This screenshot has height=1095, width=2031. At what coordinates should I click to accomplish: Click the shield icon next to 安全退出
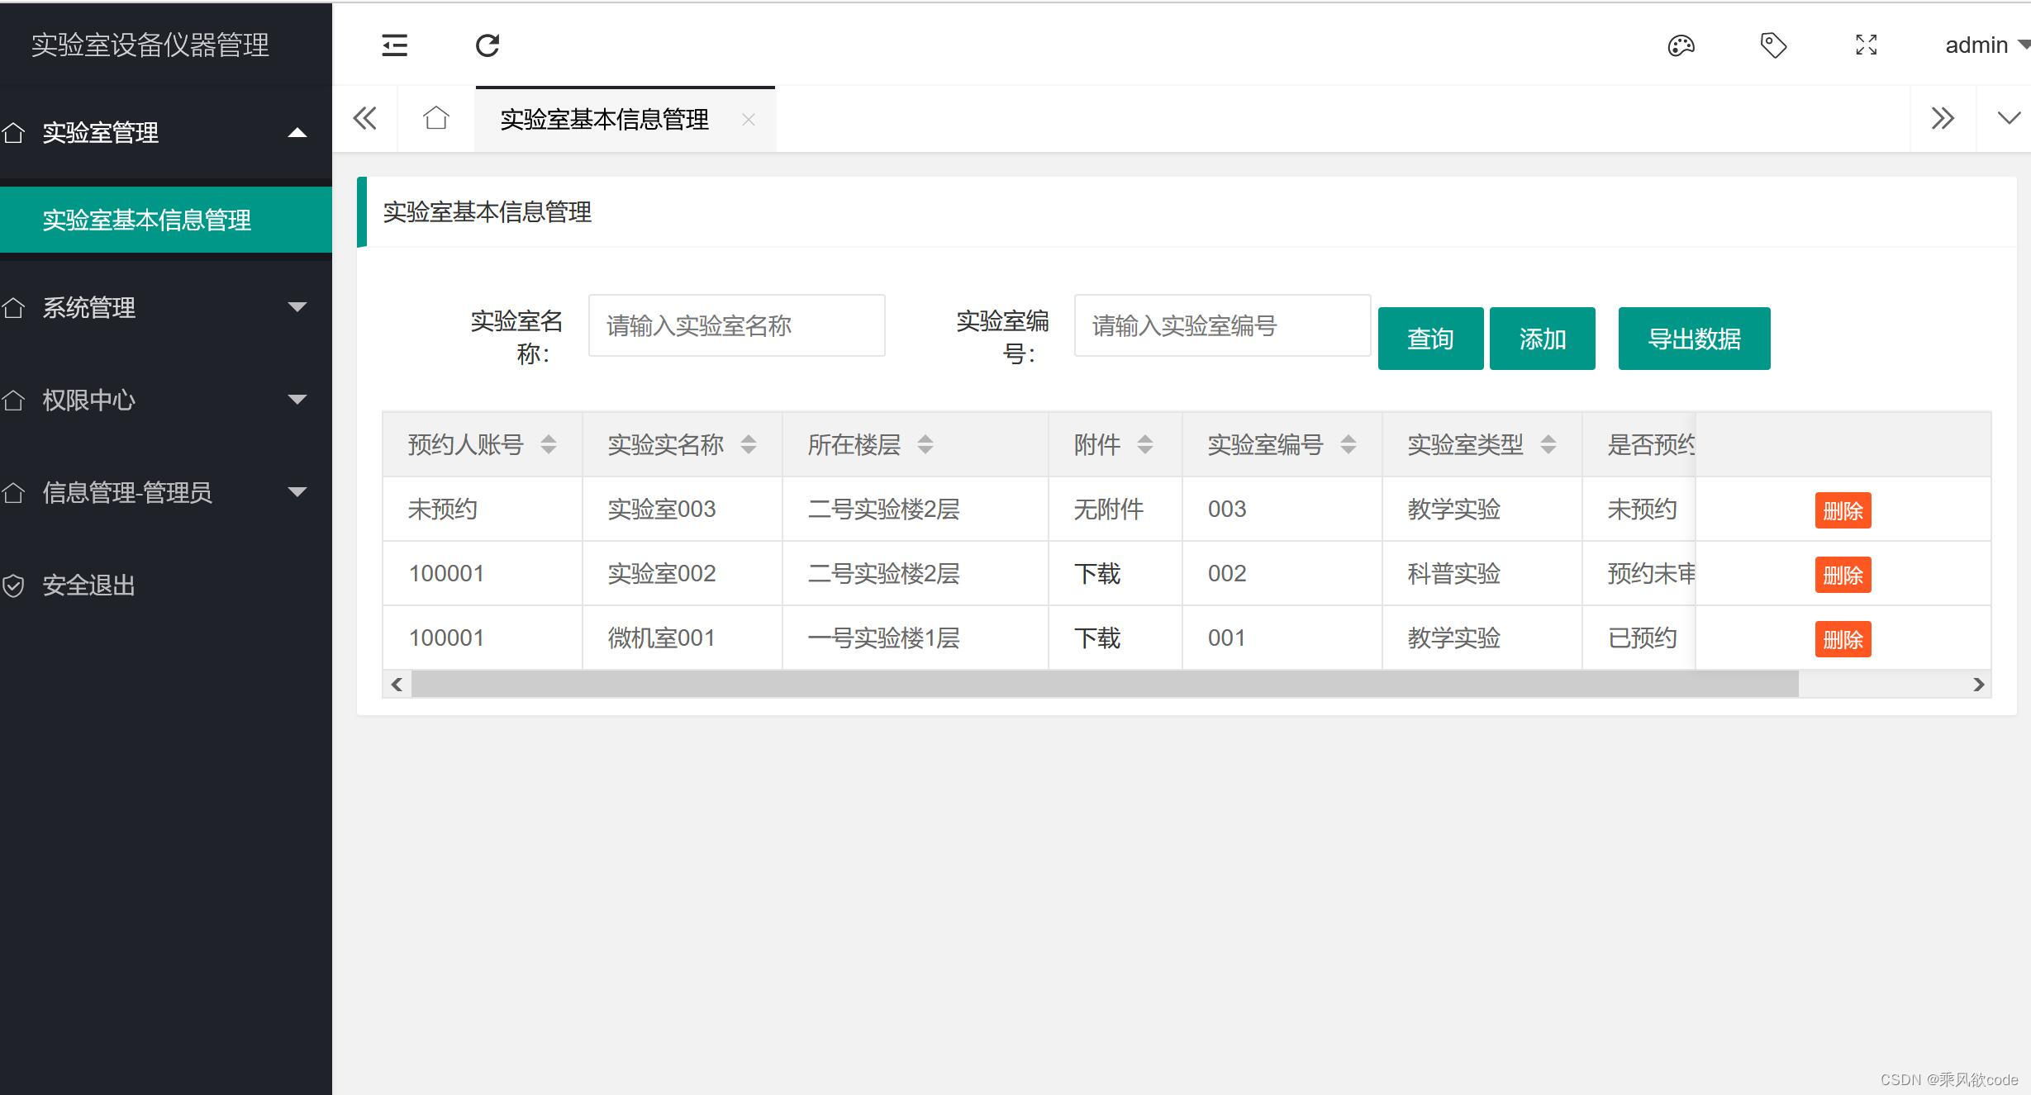(x=15, y=585)
